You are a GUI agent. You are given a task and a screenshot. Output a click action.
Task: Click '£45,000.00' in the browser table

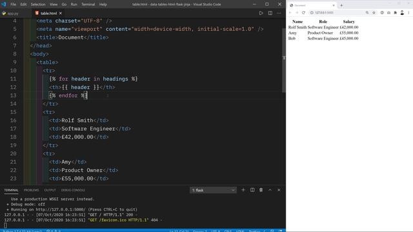click(x=348, y=39)
